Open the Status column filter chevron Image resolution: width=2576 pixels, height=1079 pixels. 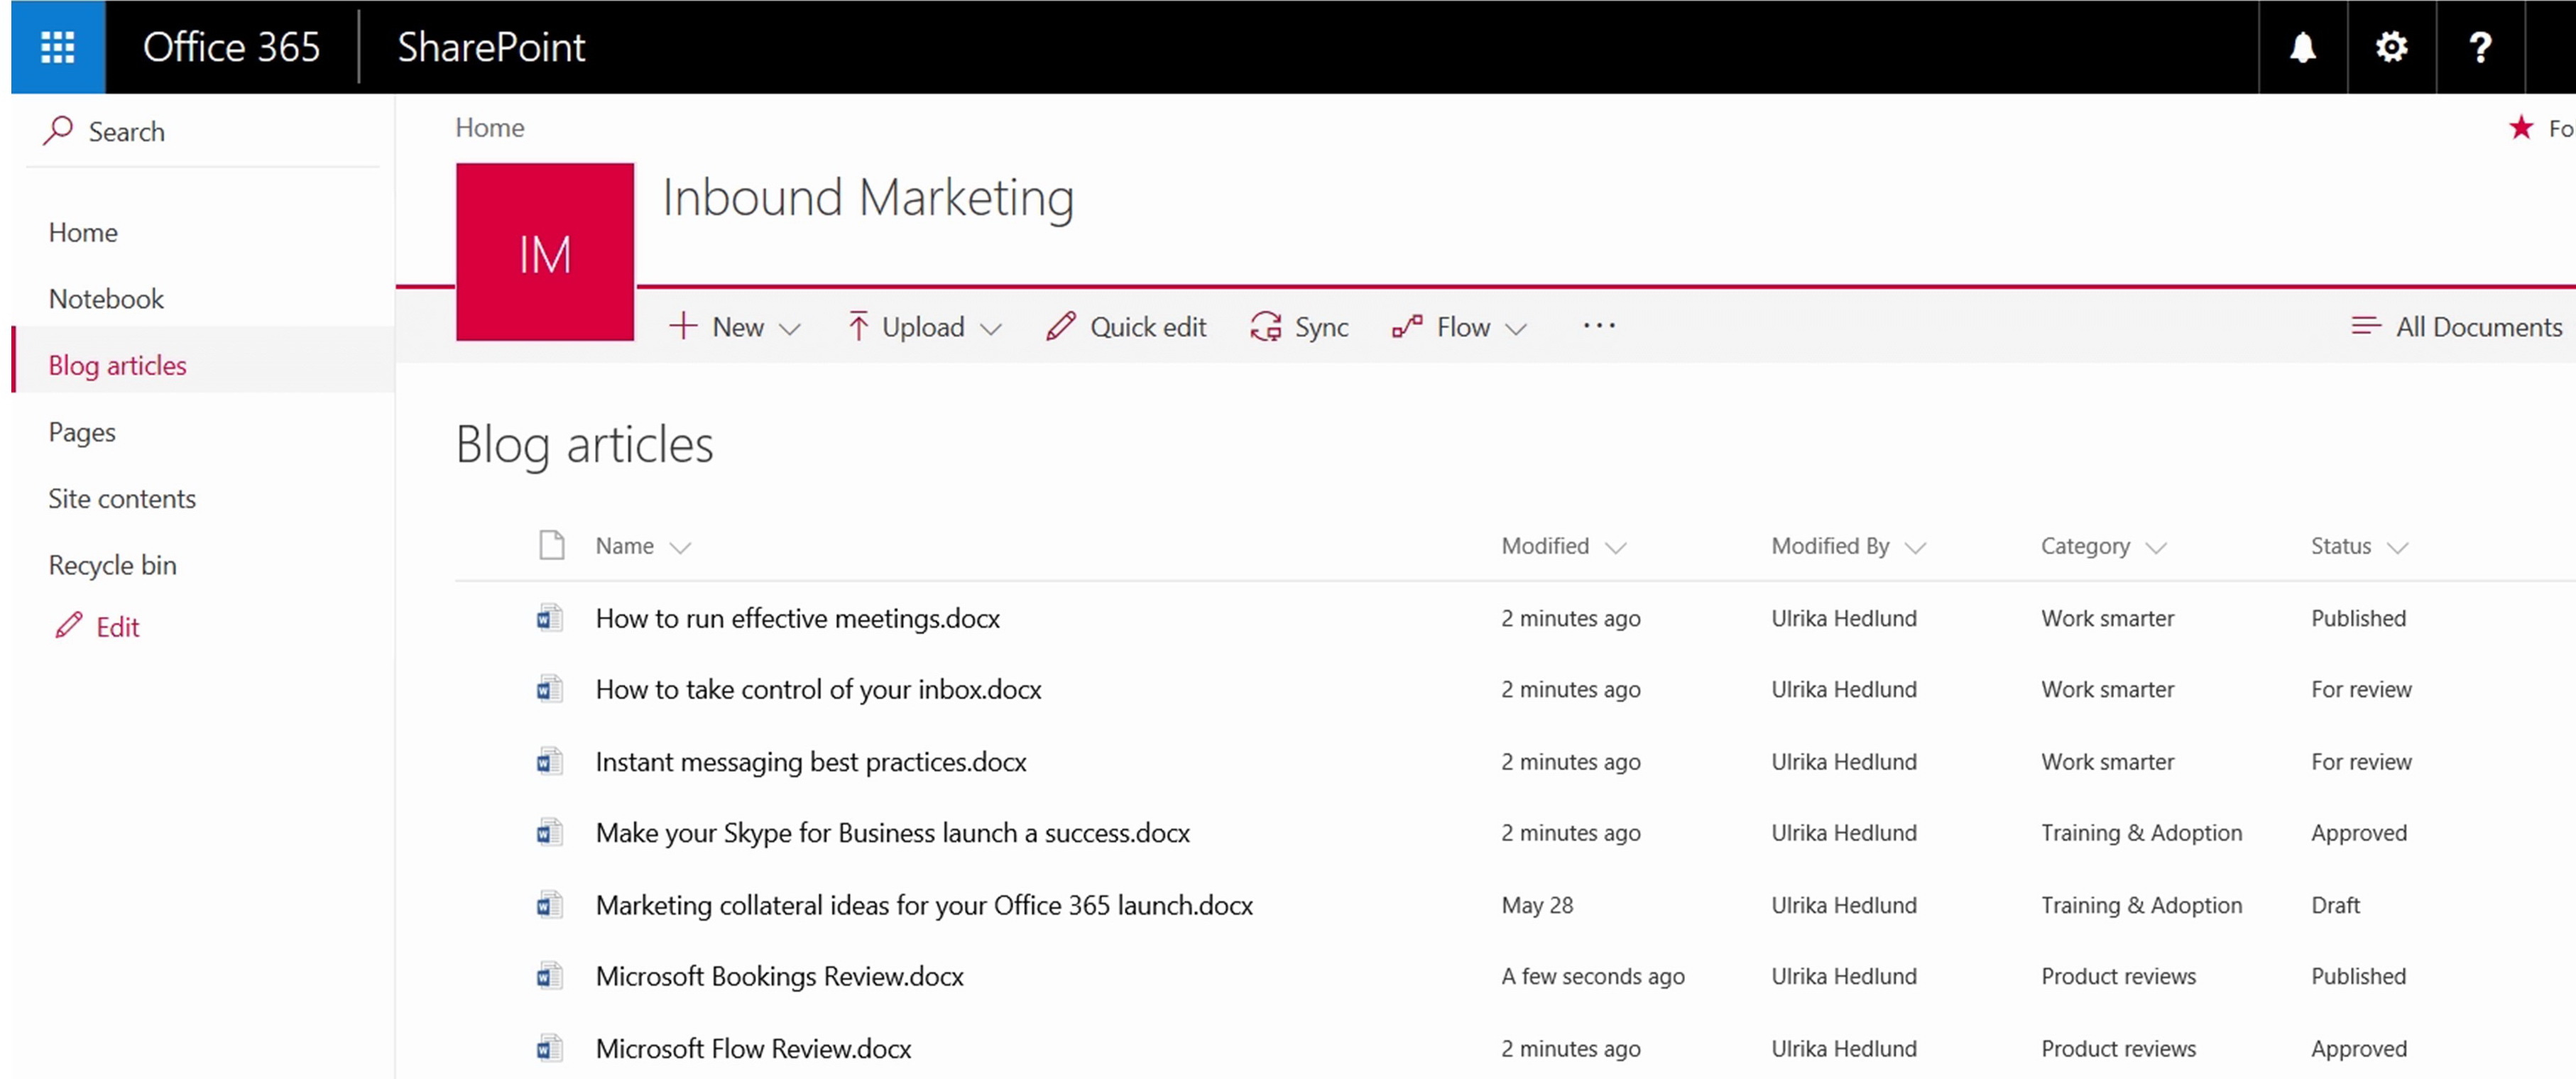coord(2397,547)
